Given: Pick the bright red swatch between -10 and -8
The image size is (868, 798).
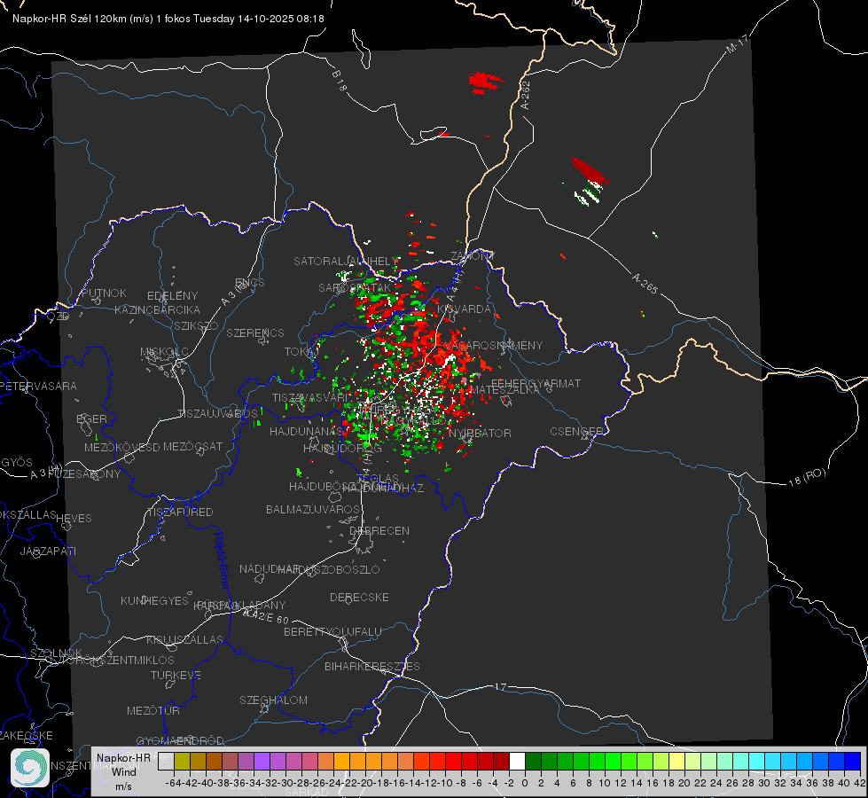Looking at the screenshot, I should (x=453, y=761).
